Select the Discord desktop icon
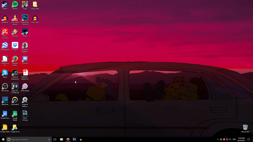 coord(25,60)
